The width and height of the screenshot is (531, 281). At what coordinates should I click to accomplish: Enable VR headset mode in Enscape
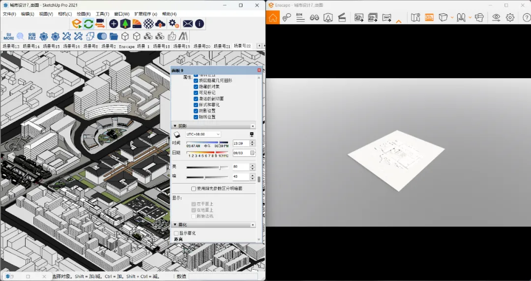pyautogui.click(x=479, y=18)
